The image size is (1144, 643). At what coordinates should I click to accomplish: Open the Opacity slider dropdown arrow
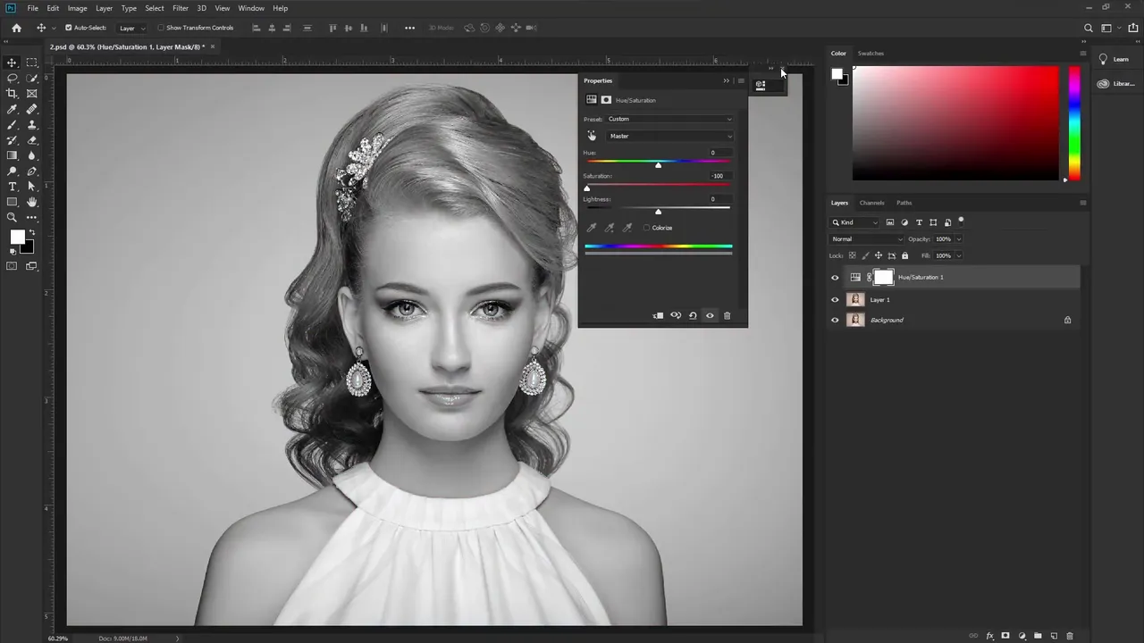pyautogui.click(x=959, y=239)
